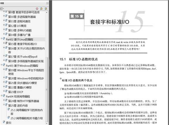Click the bookmarks panel scrollbar thumb
Viewport: 169px width, 125px height.
coord(47,90)
